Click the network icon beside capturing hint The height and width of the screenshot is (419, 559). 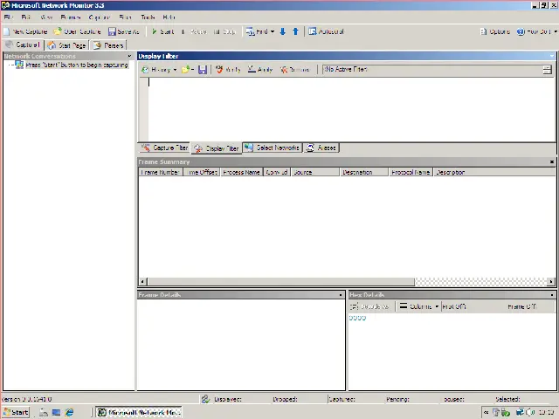19,65
